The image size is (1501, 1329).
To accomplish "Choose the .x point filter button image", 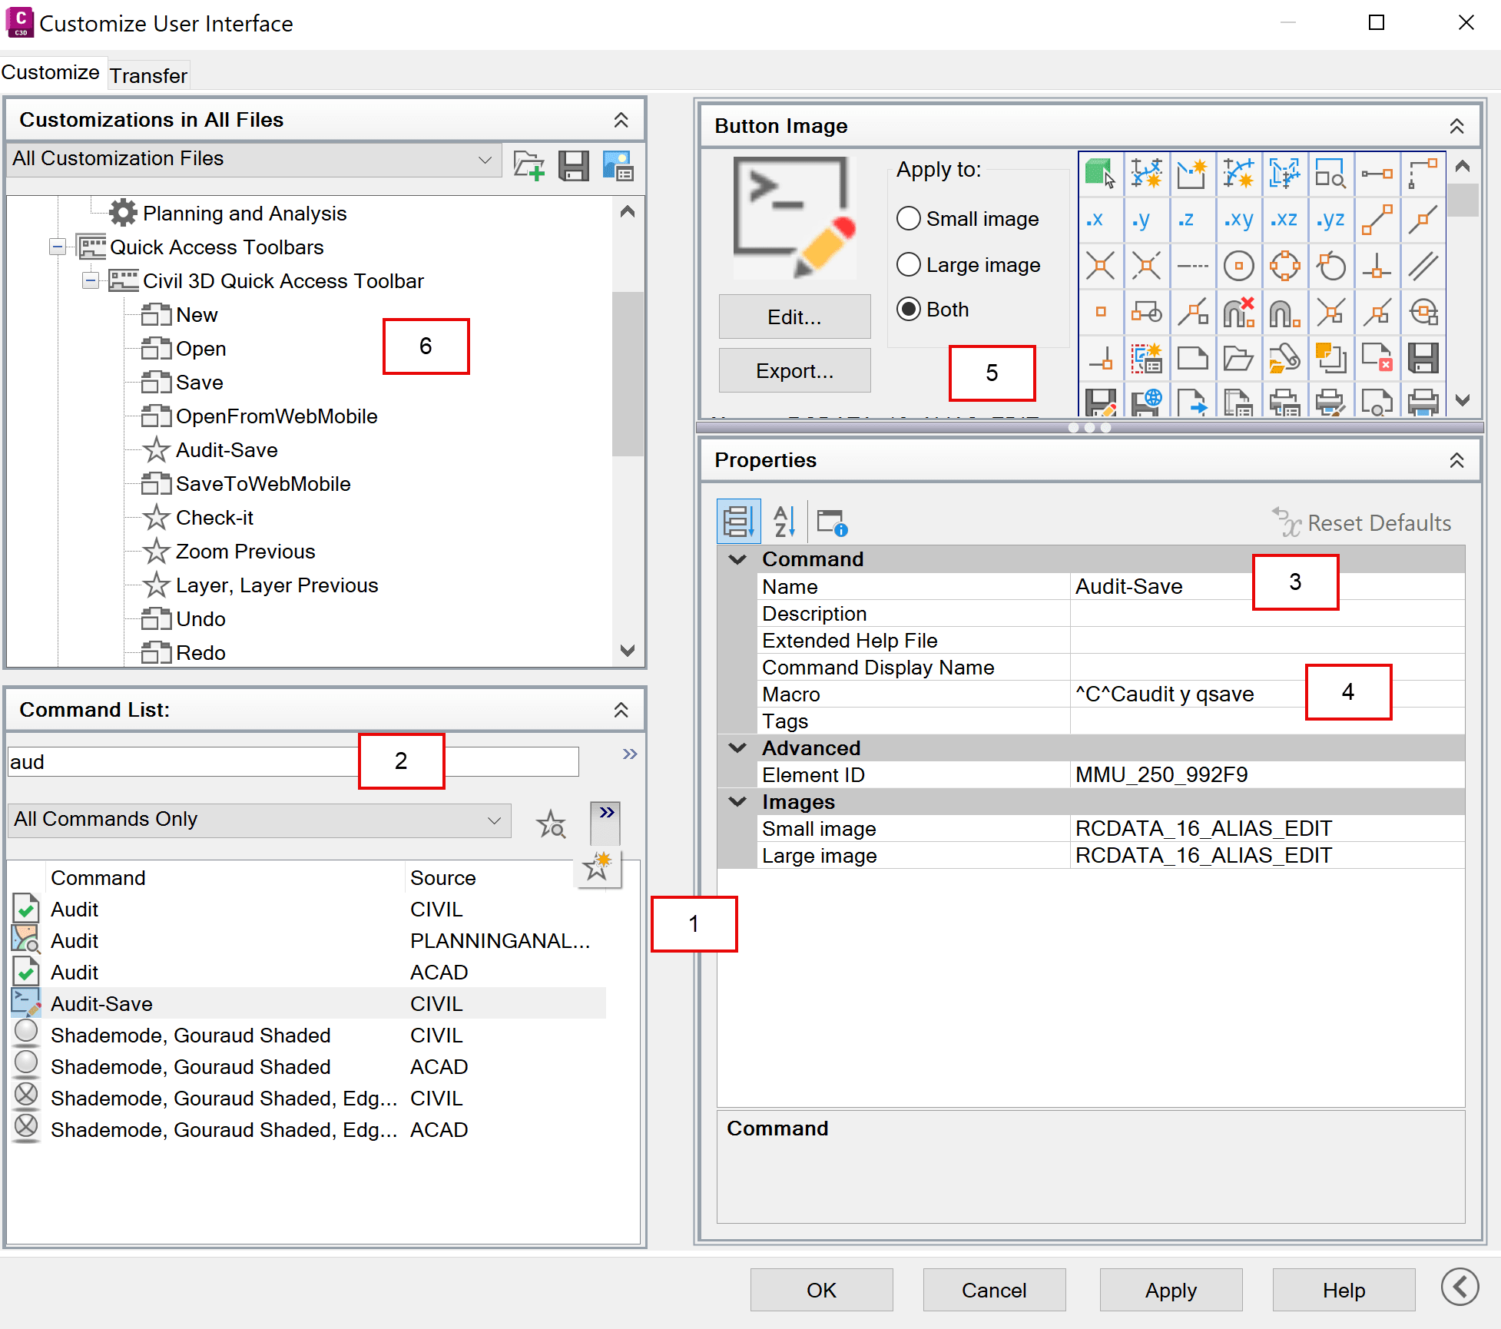I will pos(1100,220).
